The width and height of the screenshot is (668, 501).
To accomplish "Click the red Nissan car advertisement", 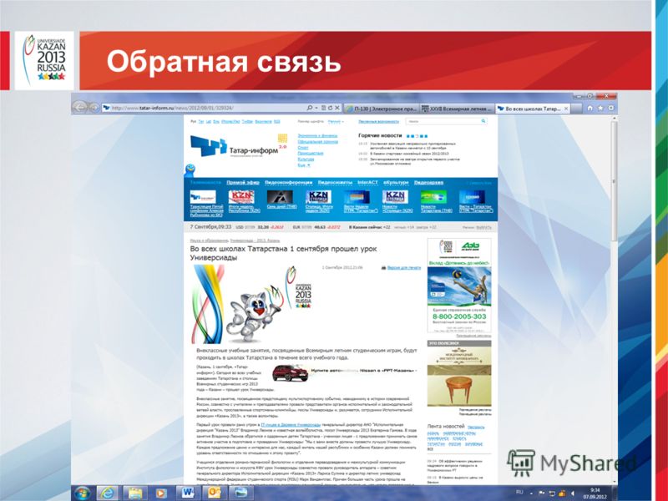I will (290, 373).
